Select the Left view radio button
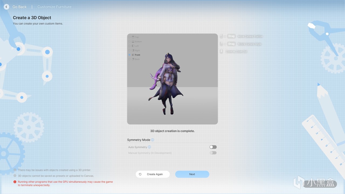 129,46
